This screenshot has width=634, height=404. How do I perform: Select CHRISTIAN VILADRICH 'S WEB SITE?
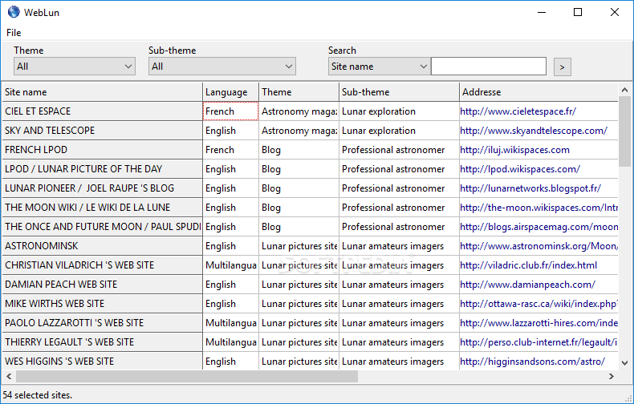[x=102, y=265]
